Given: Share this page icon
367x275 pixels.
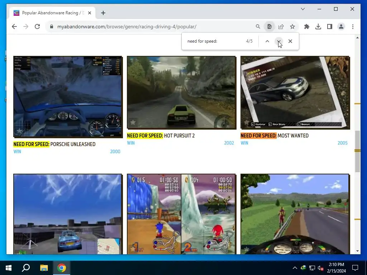Looking at the screenshot, I should pyautogui.click(x=281, y=26).
